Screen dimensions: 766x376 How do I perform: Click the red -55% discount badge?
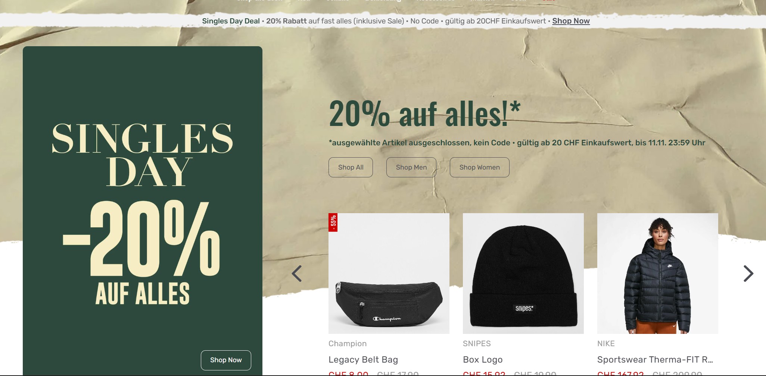(333, 222)
